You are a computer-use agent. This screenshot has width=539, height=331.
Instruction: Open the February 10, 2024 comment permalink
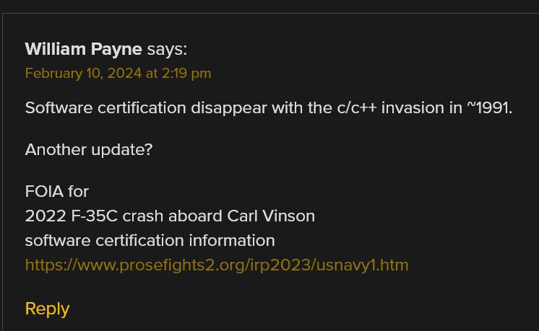pos(118,74)
